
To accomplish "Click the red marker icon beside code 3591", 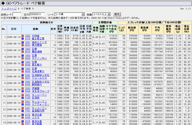I will coord(23,78).
